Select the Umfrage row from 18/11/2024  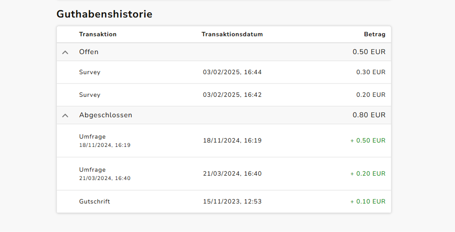click(224, 141)
